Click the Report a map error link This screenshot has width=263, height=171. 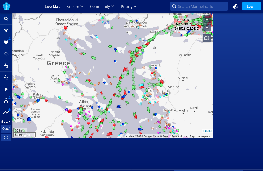201,136
